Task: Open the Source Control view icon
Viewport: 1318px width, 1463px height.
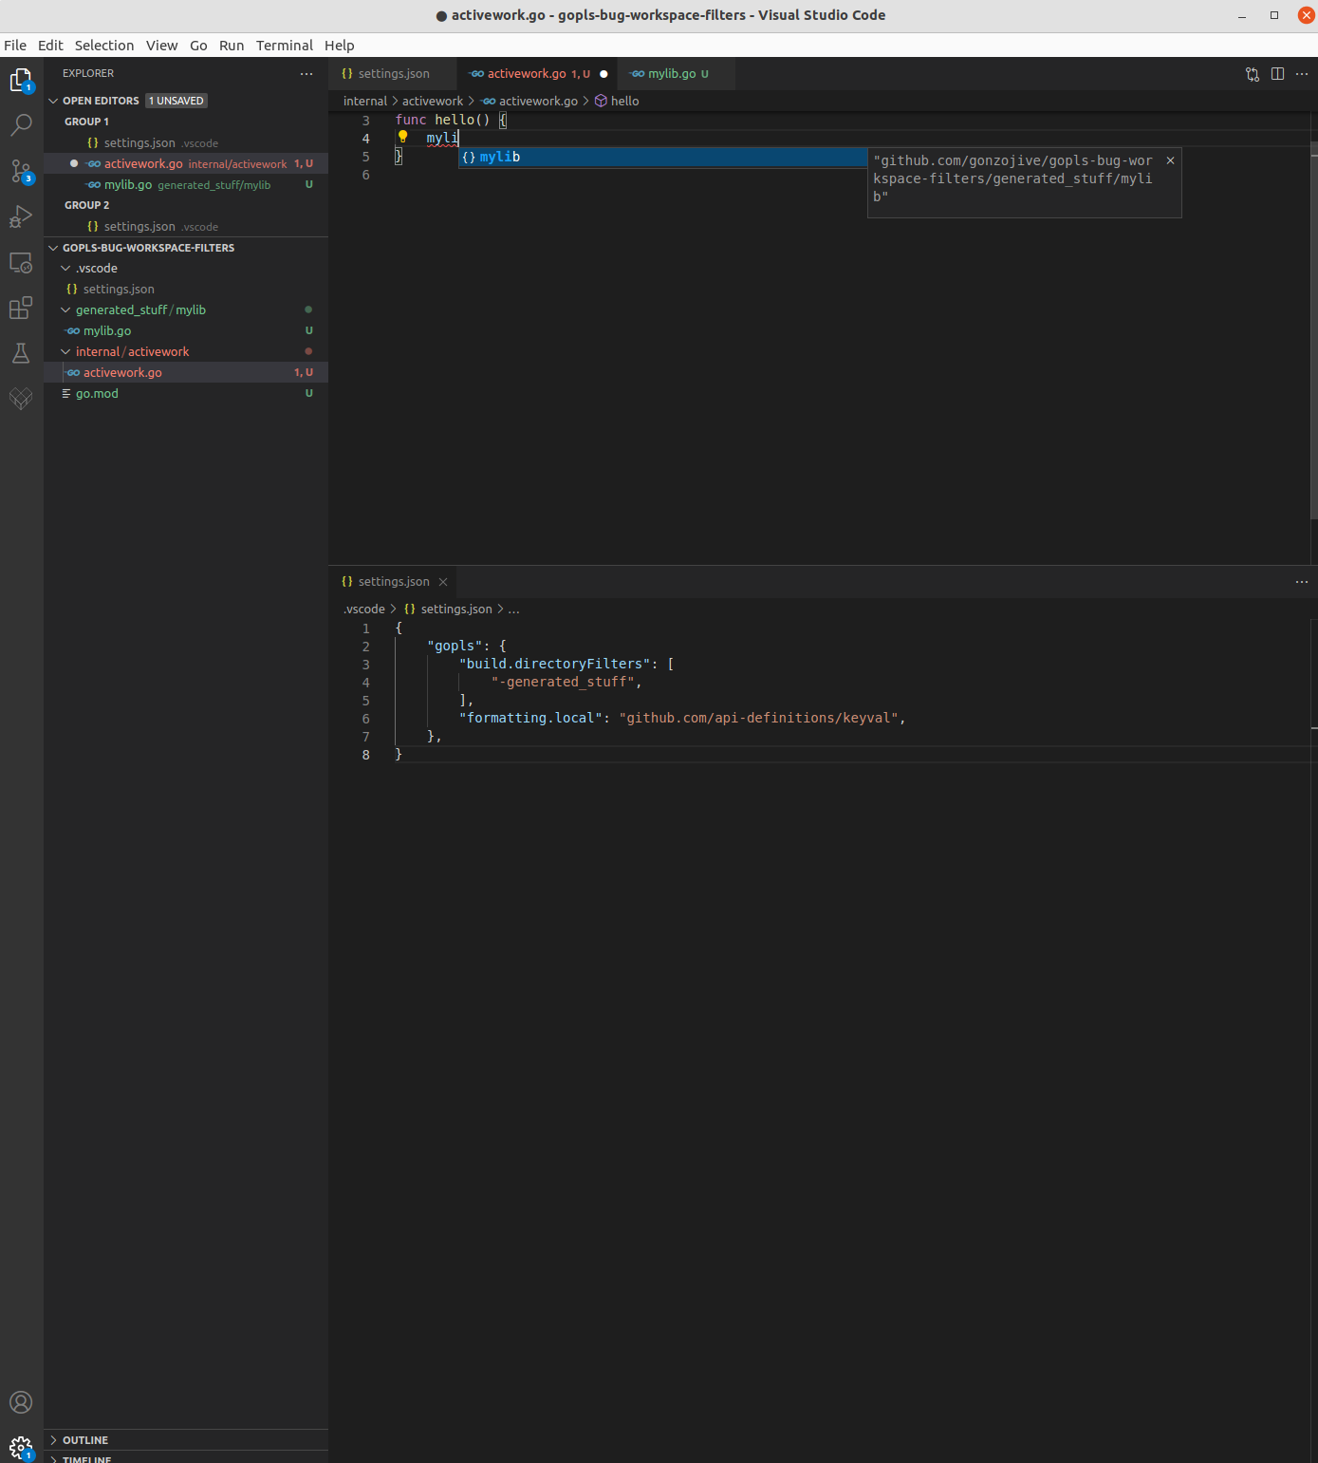Action: pos(21,171)
